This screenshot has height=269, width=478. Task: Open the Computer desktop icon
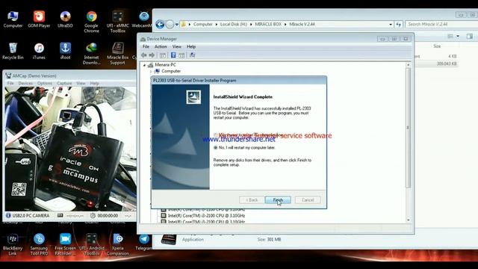(x=13, y=19)
